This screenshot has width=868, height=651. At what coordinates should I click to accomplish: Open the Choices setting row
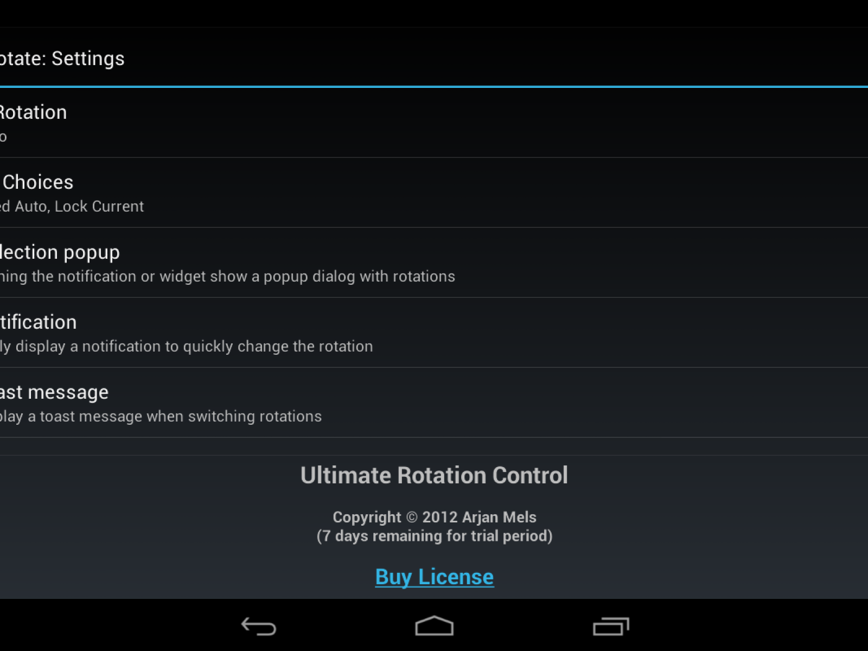tap(434, 193)
